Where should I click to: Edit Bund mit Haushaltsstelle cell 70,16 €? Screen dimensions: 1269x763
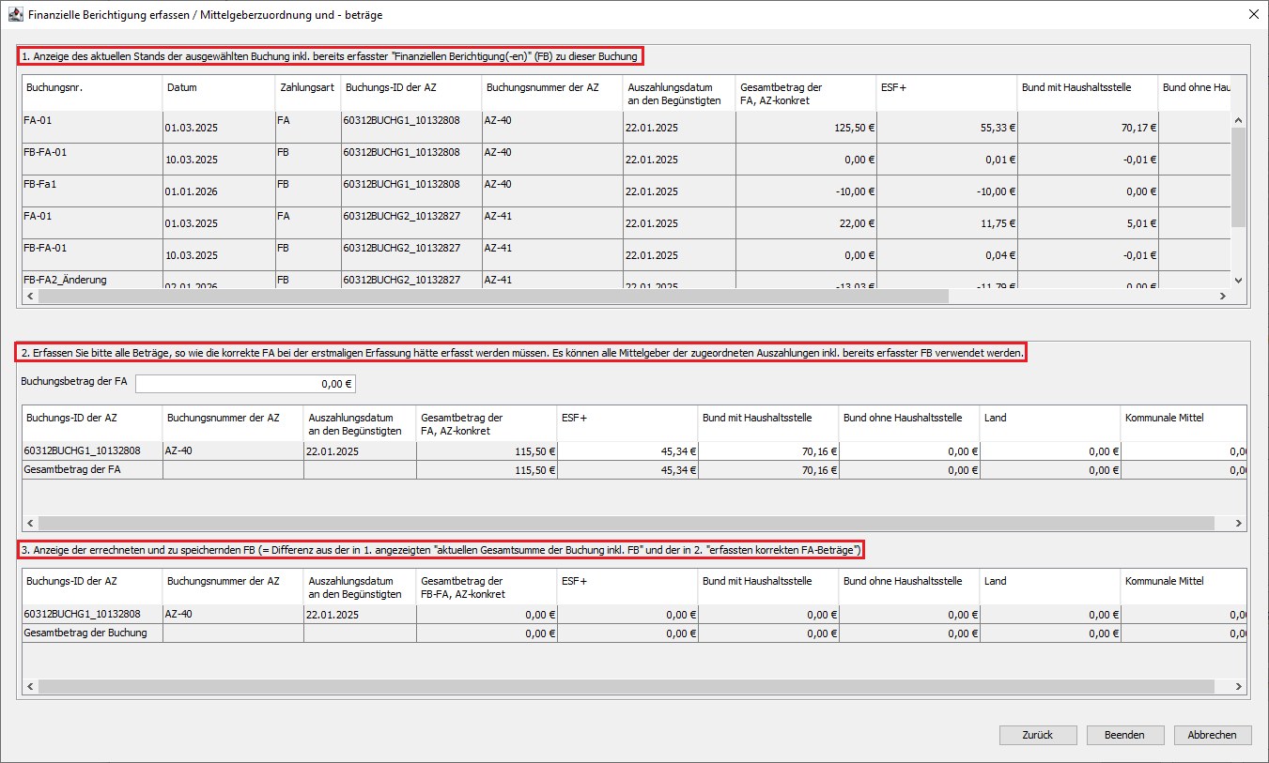coord(767,451)
